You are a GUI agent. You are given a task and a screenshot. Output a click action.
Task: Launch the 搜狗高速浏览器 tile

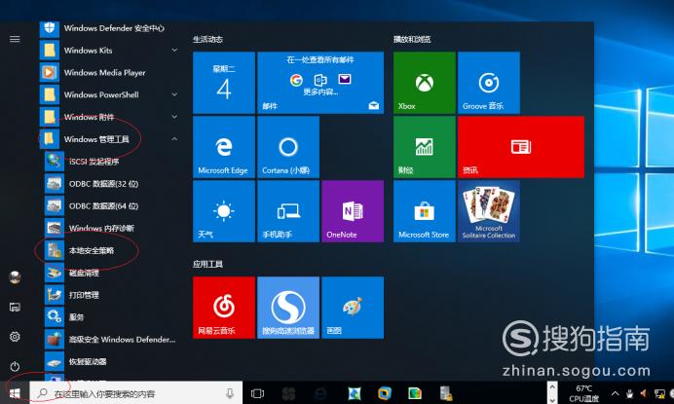point(288,308)
